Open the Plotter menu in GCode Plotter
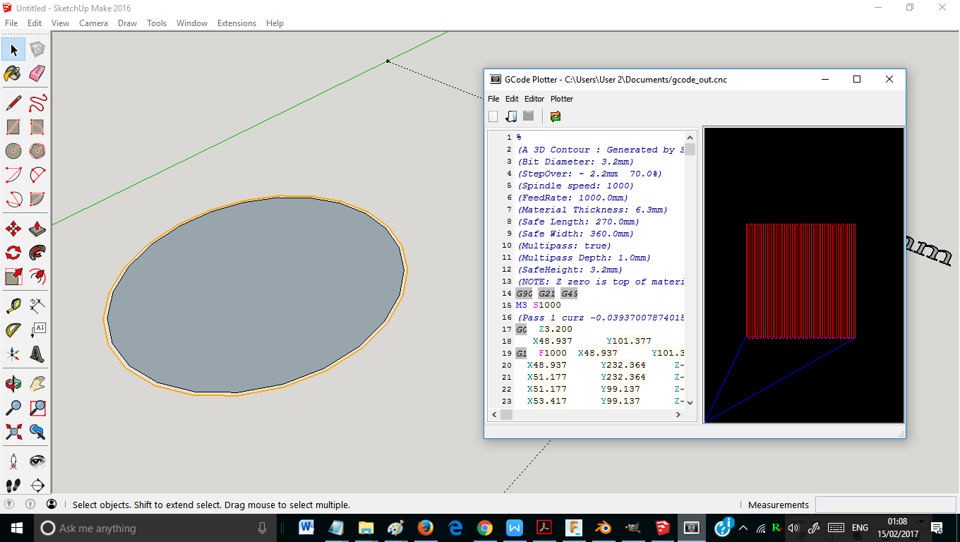960x542 pixels. (562, 99)
